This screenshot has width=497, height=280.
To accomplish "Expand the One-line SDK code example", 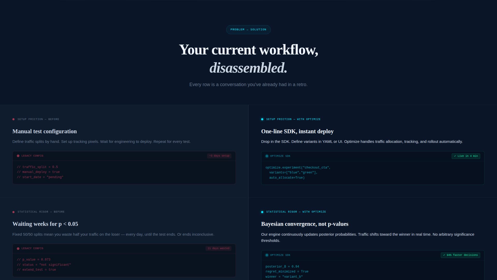I will coord(373,168).
